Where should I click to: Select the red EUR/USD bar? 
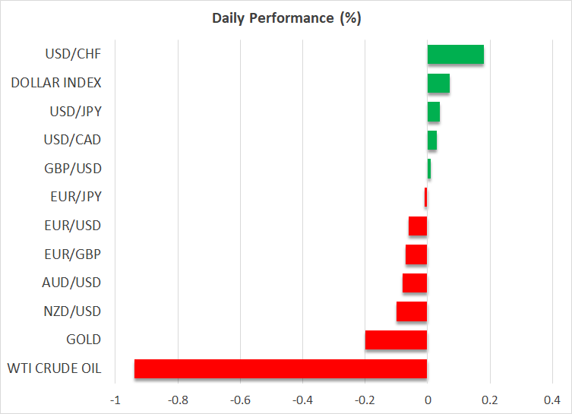418,226
